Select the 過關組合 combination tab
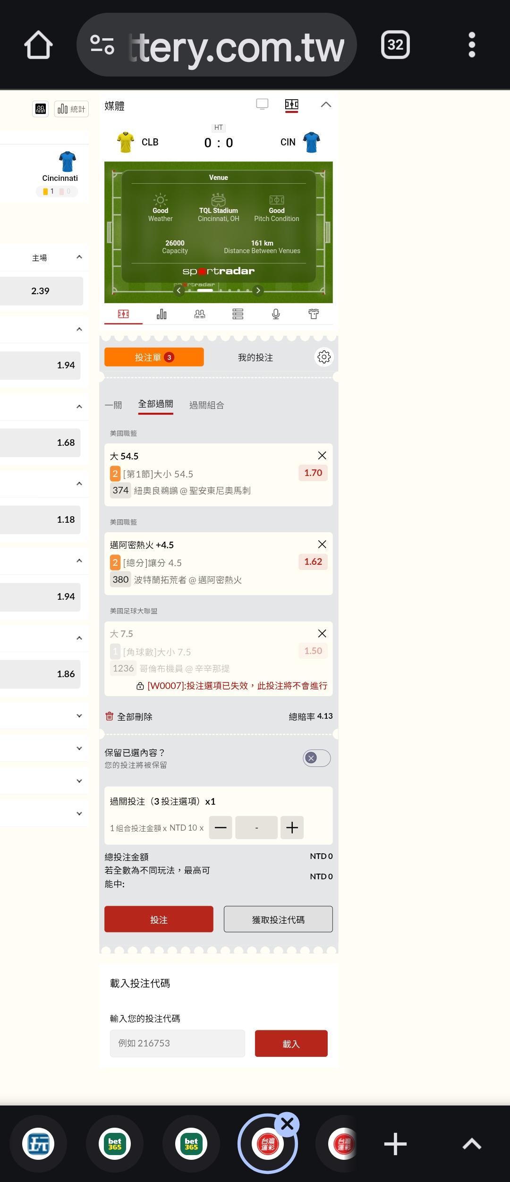510x1182 pixels. point(206,405)
